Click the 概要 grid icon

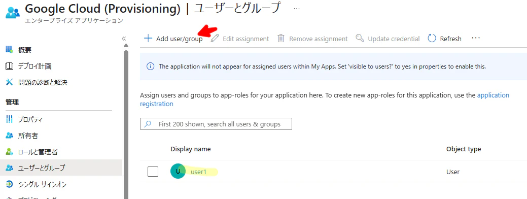[x=10, y=50]
